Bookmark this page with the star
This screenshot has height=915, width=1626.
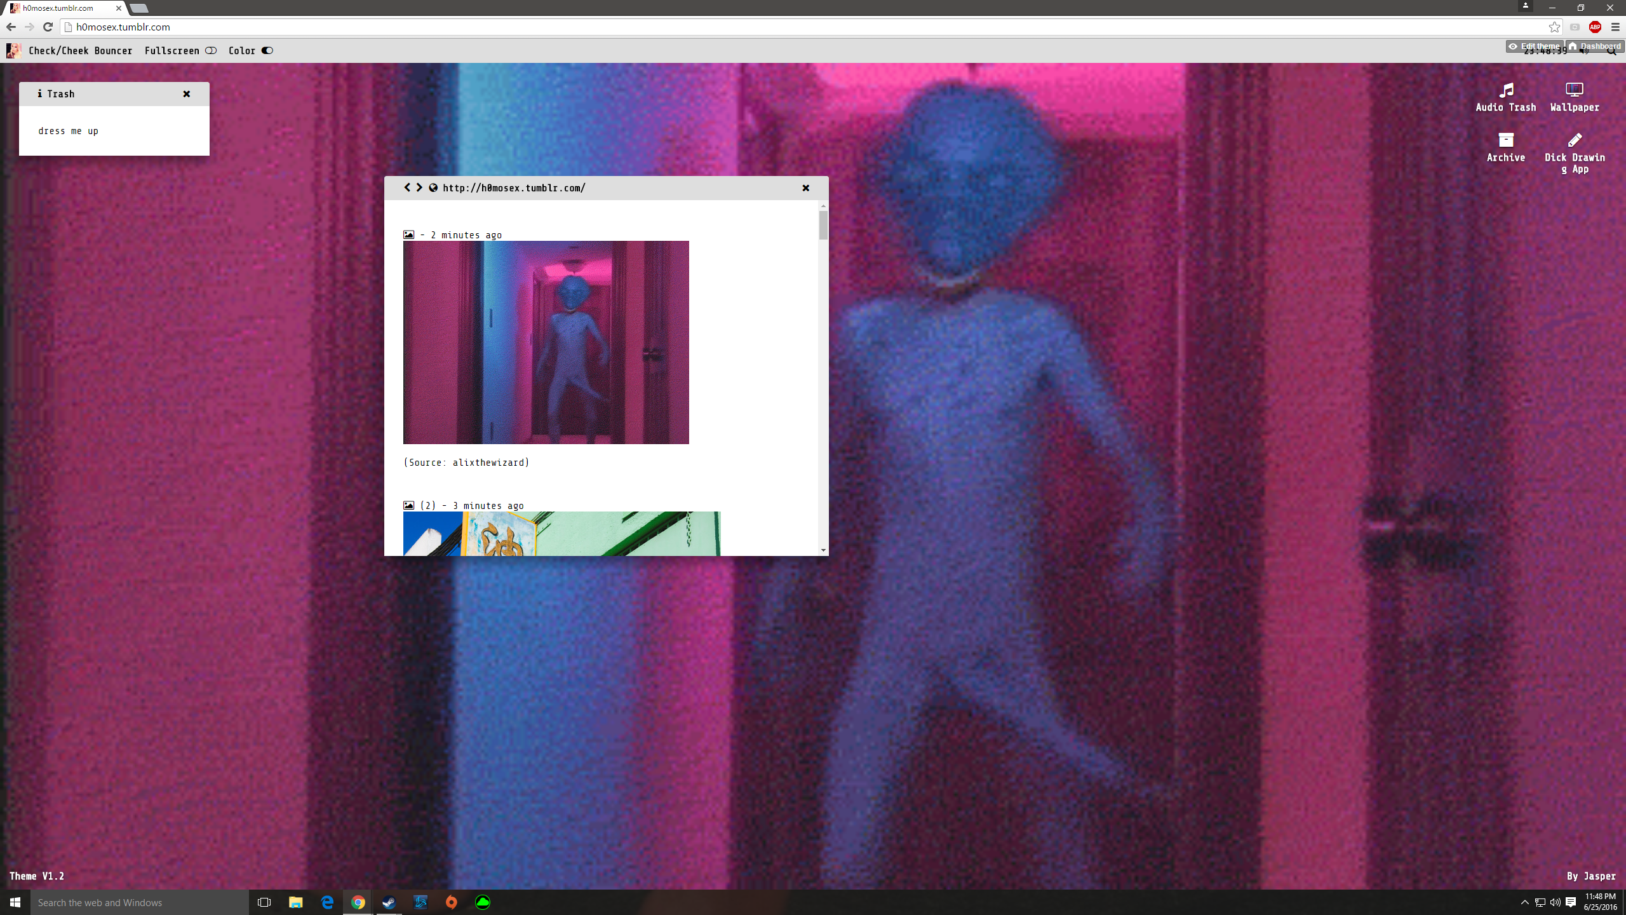pyautogui.click(x=1554, y=27)
